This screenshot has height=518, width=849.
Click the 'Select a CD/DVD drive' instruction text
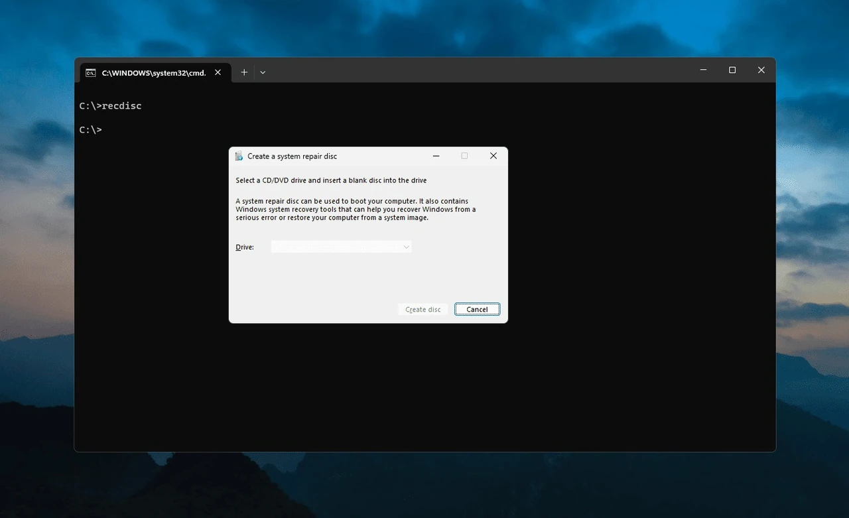[x=331, y=180]
